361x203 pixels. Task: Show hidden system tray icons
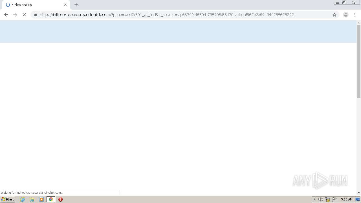[x=314, y=199]
